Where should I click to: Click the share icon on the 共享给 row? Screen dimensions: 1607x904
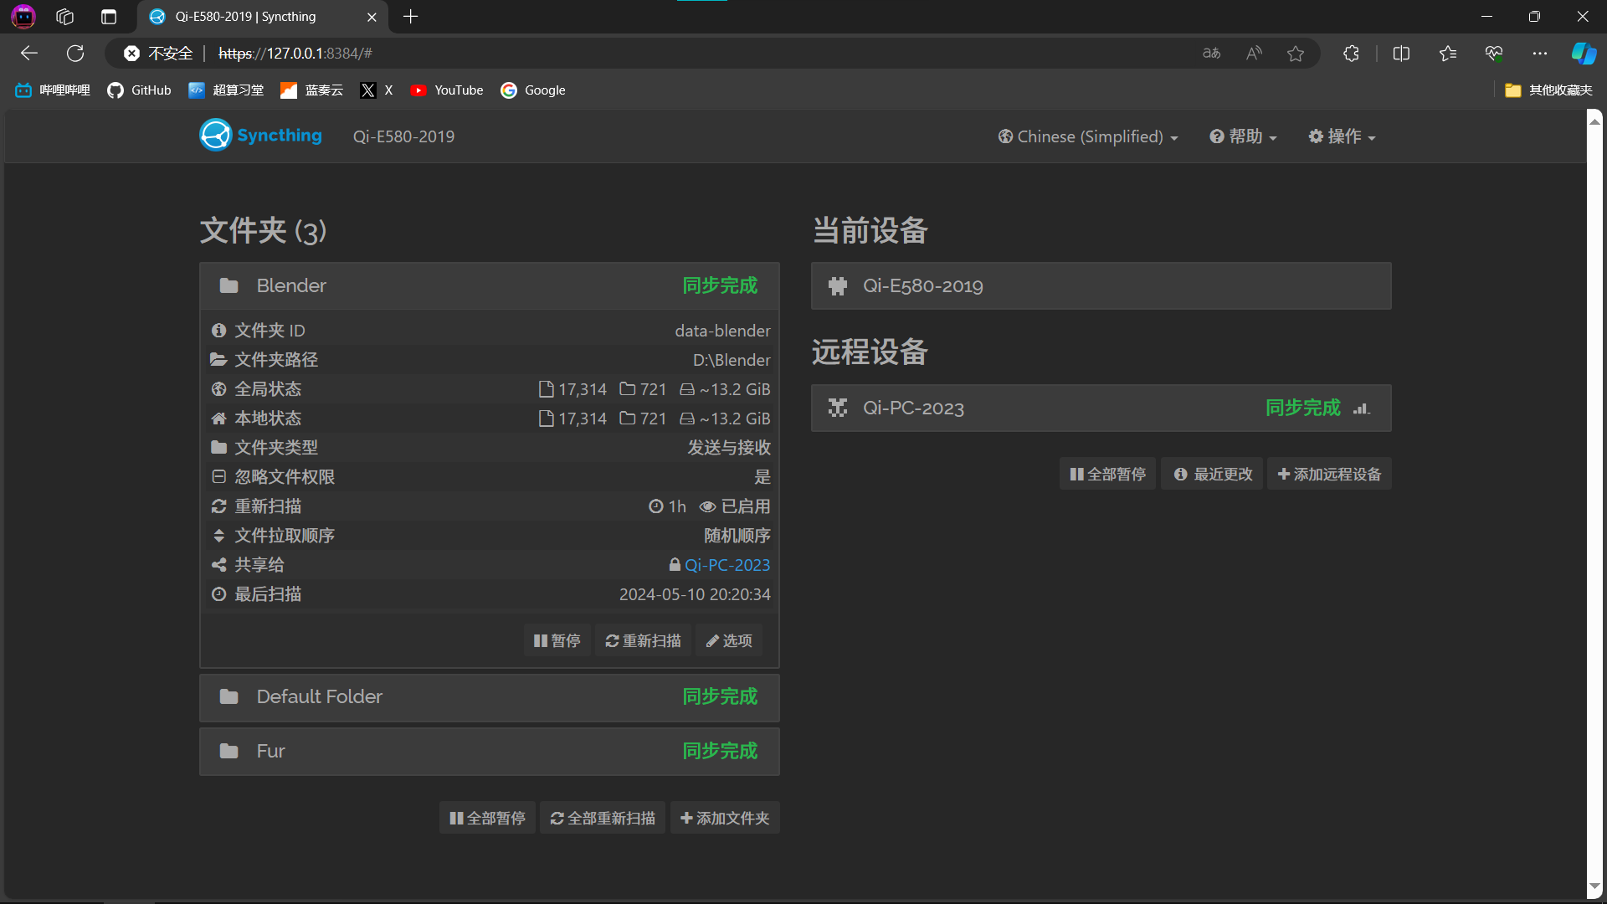click(x=218, y=564)
